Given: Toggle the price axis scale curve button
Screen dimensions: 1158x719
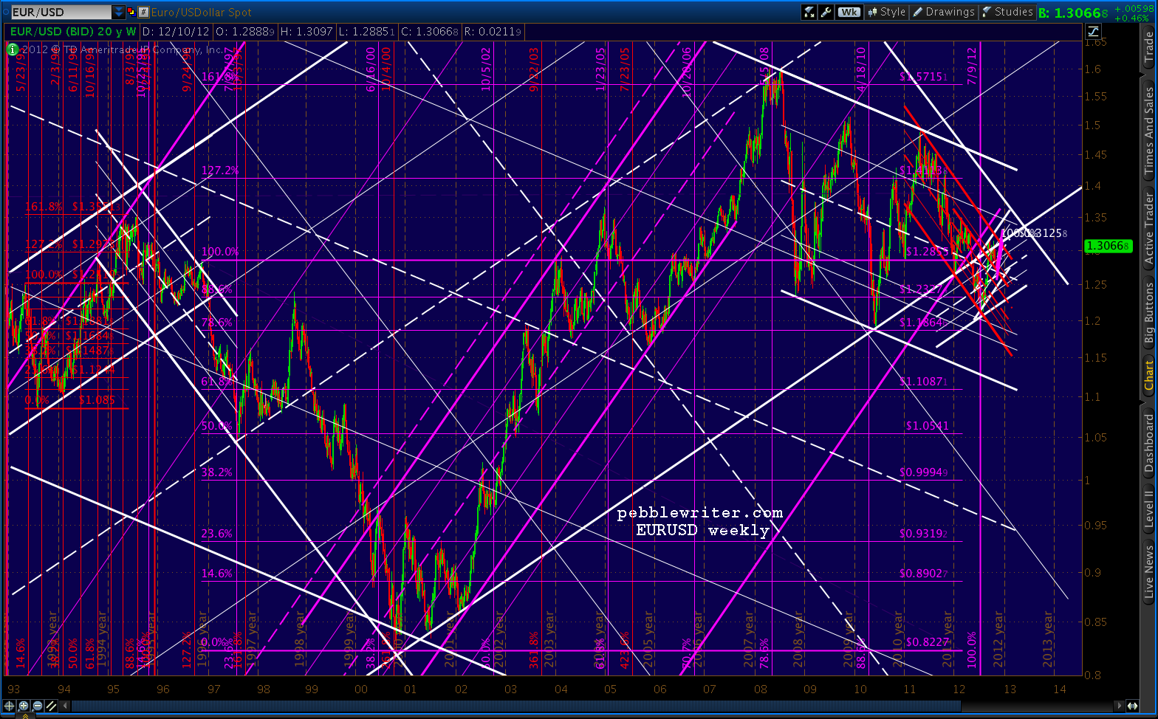Looking at the screenshot, I should point(1093,31).
